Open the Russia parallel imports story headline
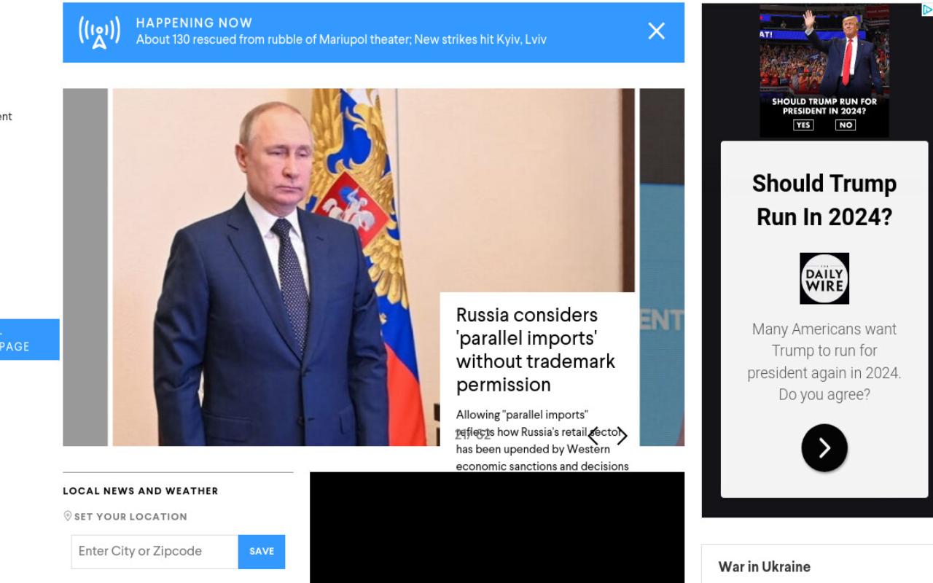The width and height of the screenshot is (933, 583). pos(536,350)
